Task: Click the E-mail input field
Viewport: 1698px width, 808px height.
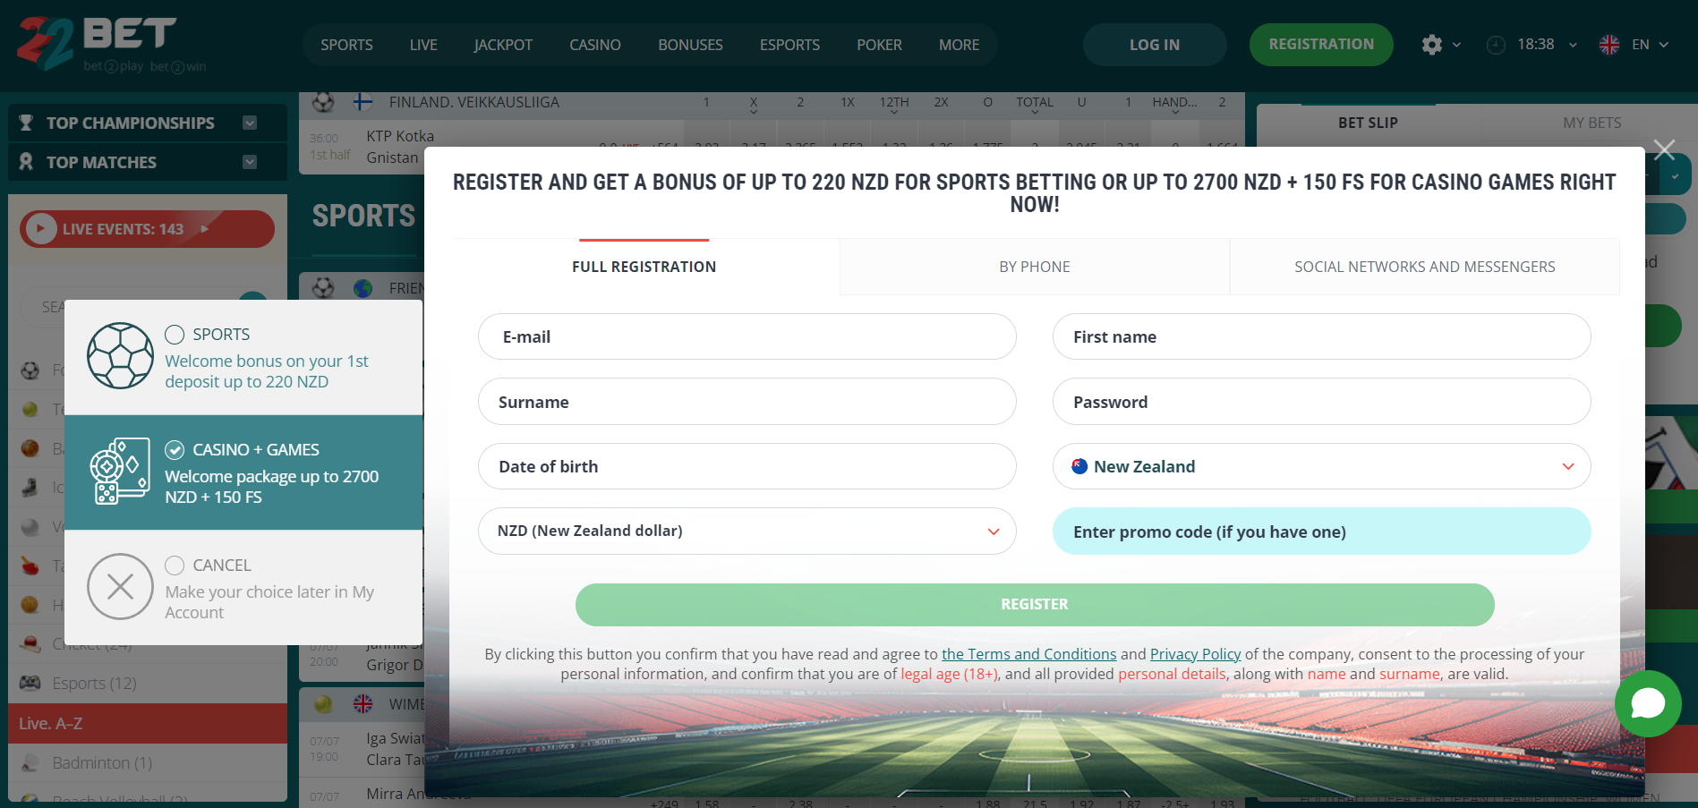Action: click(747, 336)
